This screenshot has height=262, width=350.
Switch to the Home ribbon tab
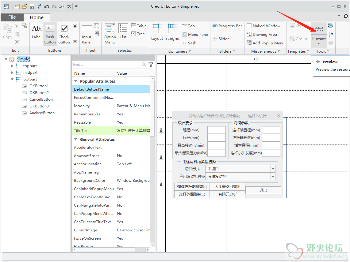(x=37, y=17)
